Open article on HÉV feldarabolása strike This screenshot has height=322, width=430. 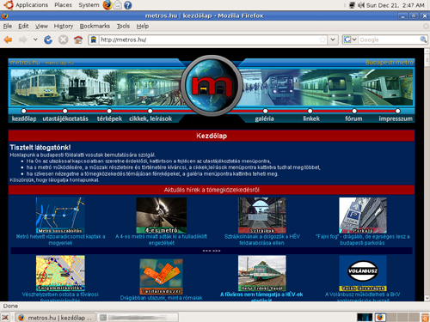(x=261, y=240)
